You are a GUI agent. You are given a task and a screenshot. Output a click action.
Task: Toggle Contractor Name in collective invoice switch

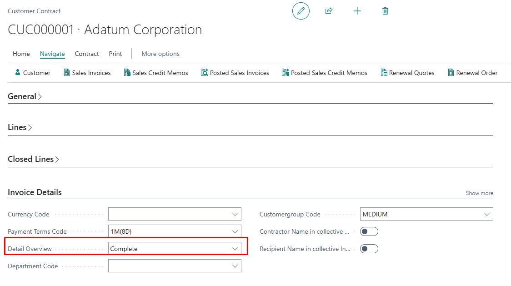click(x=369, y=232)
